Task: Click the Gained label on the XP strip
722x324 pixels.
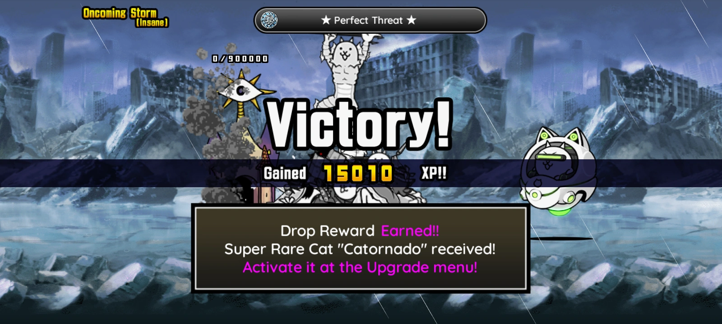Action: (x=285, y=173)
